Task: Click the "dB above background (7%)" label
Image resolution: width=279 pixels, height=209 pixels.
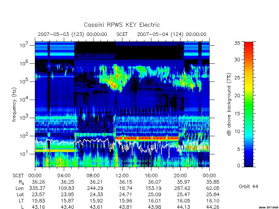Action: pyautogui.click(x=229, y=104)
